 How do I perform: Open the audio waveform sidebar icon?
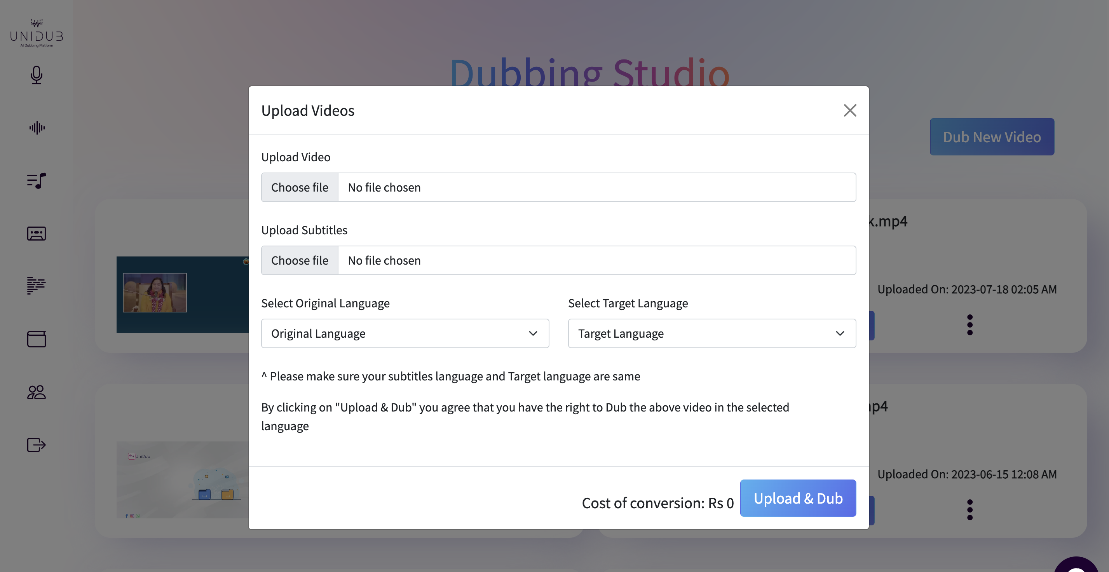(x=37, y=128)
